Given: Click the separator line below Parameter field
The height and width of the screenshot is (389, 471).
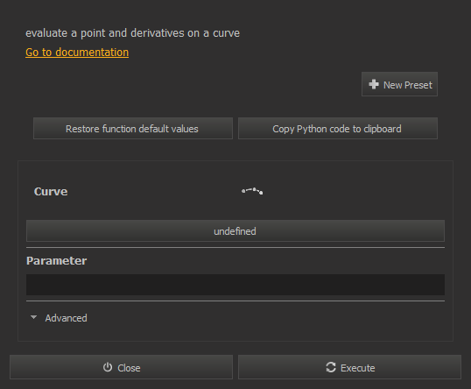Looking at the screenshot, I should (235, 301).
